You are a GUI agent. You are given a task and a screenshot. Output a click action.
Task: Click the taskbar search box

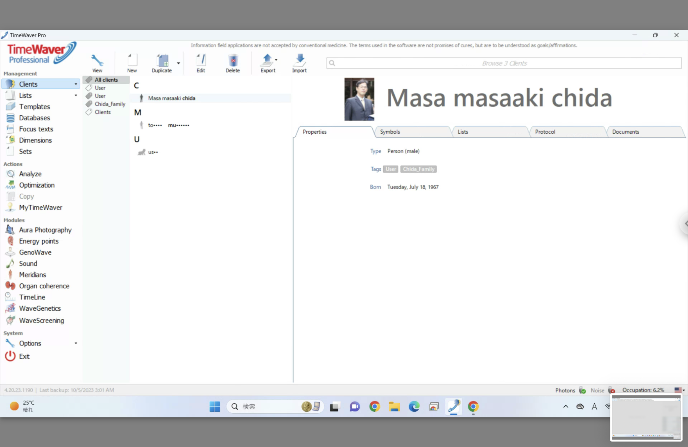pyautogui.click(x=275, y=407)
